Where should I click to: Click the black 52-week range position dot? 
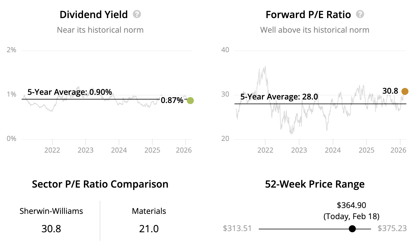pyautogui.click(x=352, y=229)
